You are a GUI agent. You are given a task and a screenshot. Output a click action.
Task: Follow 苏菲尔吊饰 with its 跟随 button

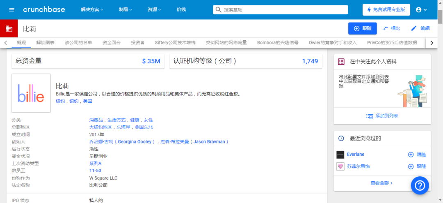pos(417,166)
